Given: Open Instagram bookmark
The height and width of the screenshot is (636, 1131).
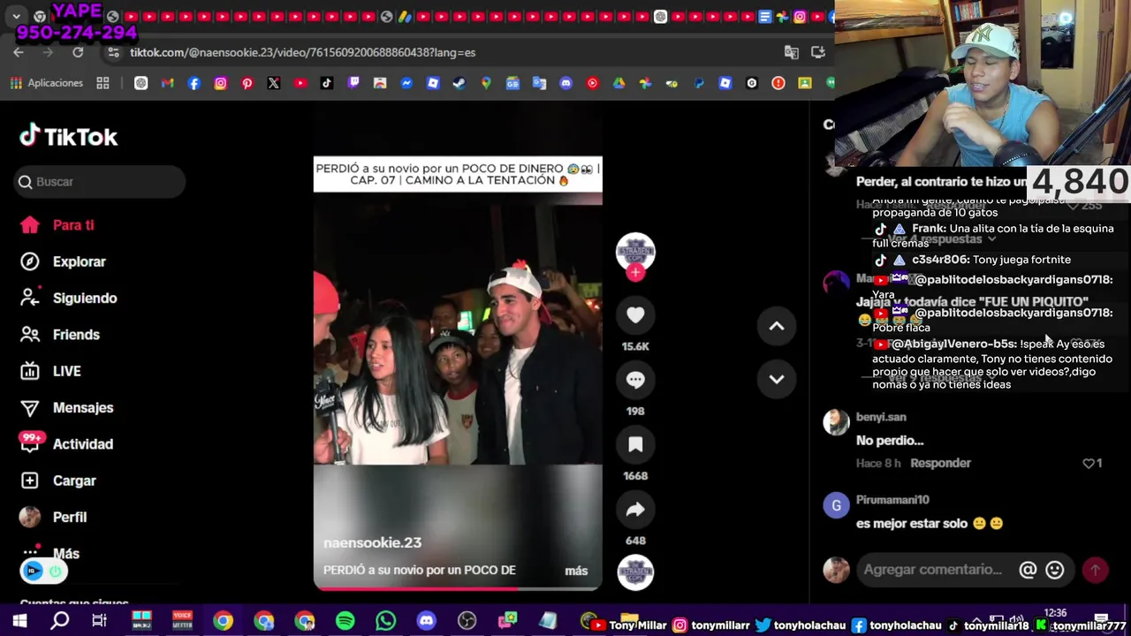Looking at the screenshot, I should (220, 83).
